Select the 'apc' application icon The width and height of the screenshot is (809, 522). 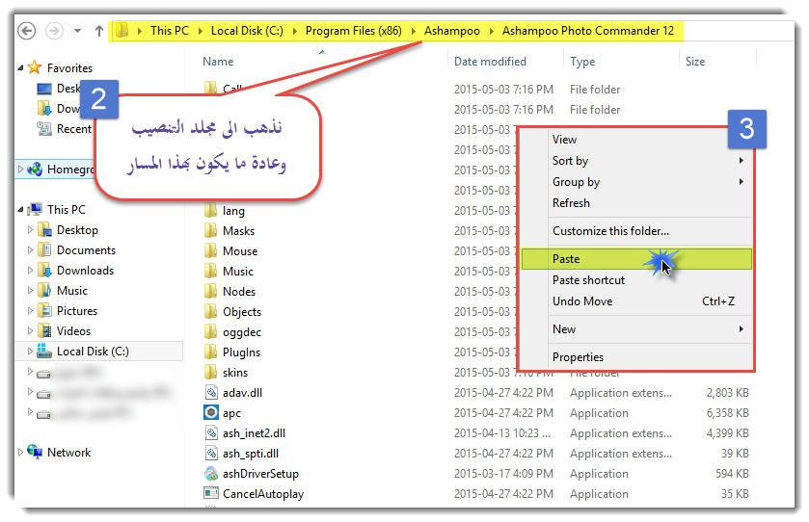click(211, 412)
